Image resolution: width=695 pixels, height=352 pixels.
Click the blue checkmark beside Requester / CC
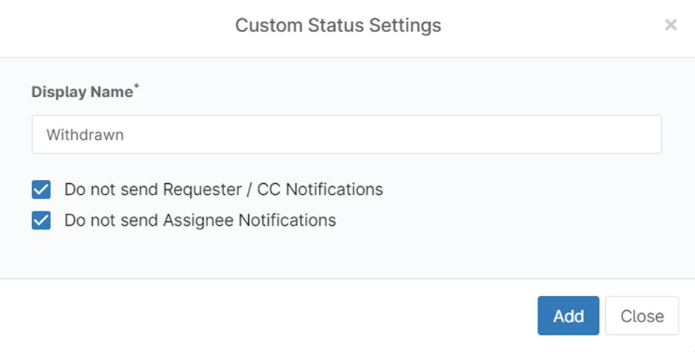click(41, 190)
